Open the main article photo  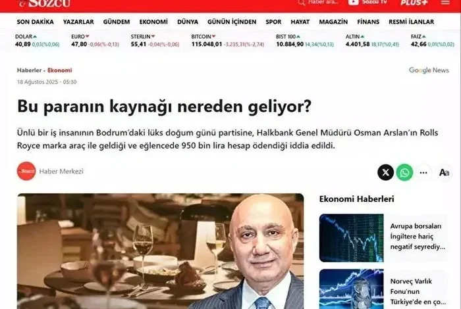pyautogui.click(x=161, y=251)
